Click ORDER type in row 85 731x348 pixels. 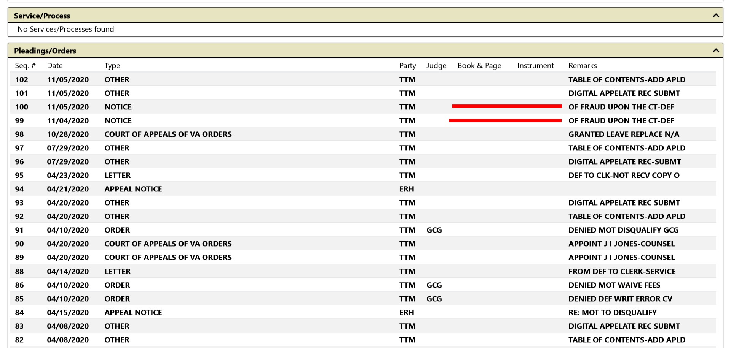[x=117, y=299]
